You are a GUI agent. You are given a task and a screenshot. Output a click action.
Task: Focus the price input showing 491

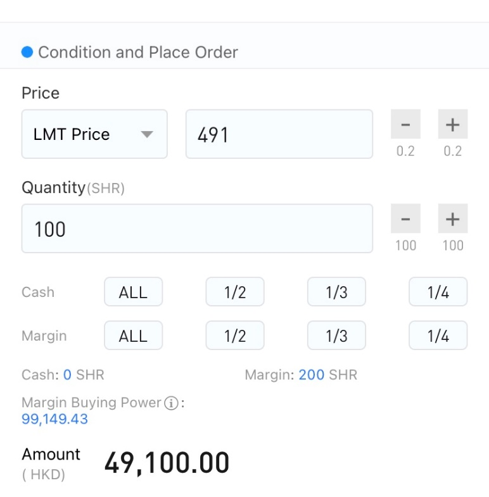click(x=279, y=134)
